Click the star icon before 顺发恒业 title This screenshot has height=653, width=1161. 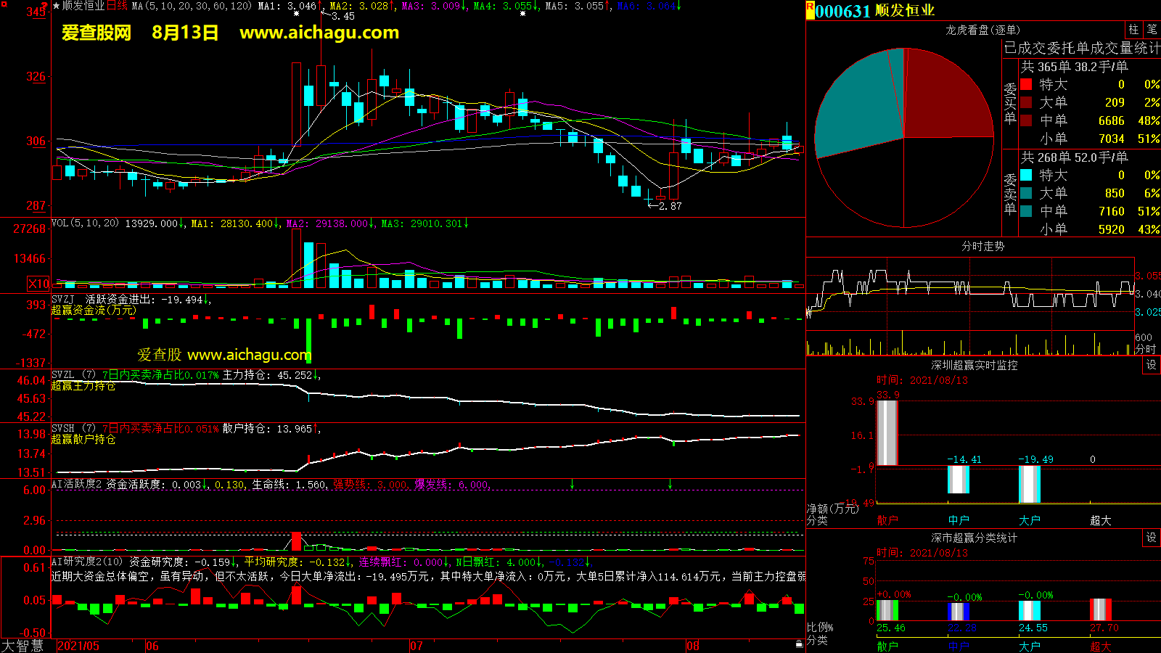(x=57, y=6)
